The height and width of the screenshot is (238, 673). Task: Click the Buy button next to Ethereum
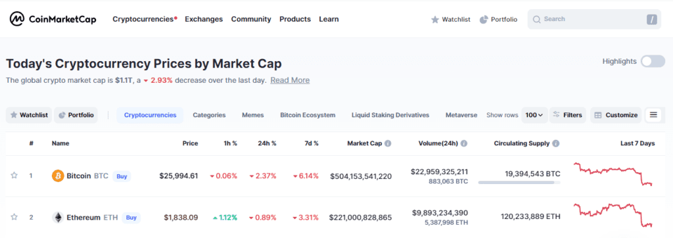(131, 218)
